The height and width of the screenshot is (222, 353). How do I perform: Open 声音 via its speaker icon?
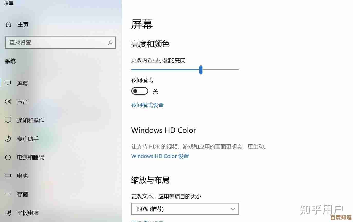click(8, 101)
